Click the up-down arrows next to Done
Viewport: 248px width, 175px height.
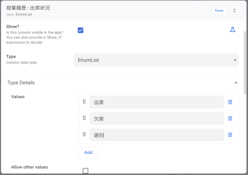(234, 11)
